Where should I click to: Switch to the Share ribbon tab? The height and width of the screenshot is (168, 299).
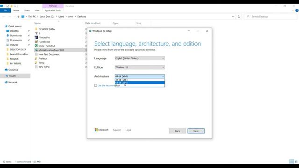click(27, 10)
